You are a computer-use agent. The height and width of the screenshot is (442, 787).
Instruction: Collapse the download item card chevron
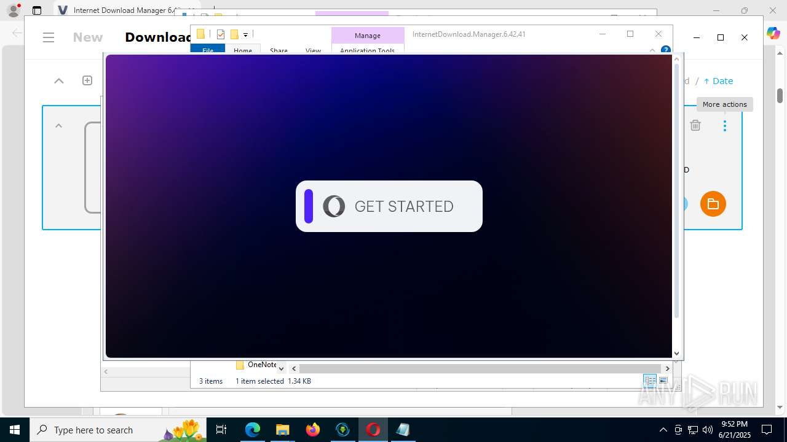pyautogui.click(x=59, y=126)
